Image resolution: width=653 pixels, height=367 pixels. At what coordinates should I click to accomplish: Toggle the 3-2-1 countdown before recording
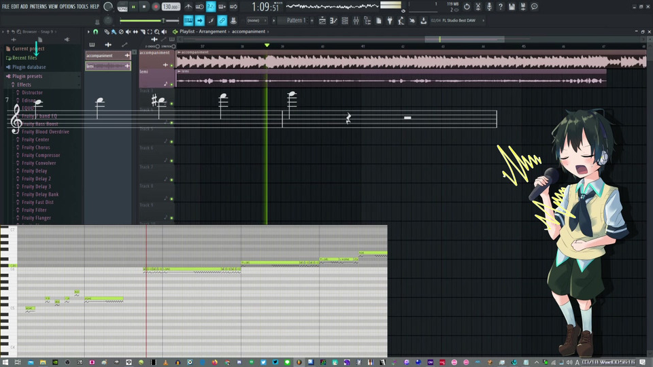[211, 7]
